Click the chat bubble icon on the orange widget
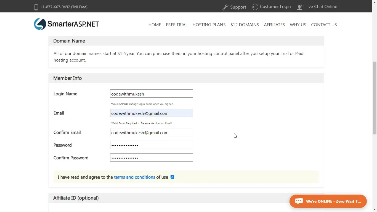Viewport: 377px width, 212px height. pos(299,201)
